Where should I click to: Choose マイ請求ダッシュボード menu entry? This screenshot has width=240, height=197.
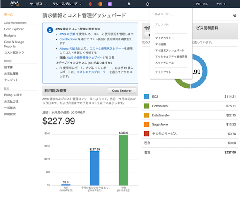170,50
